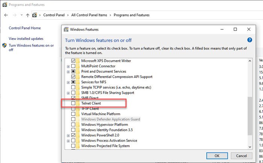Click Control Panel Home link
Image resolution: width=263 pixels, height=163 pixels.
pos(24,28)
